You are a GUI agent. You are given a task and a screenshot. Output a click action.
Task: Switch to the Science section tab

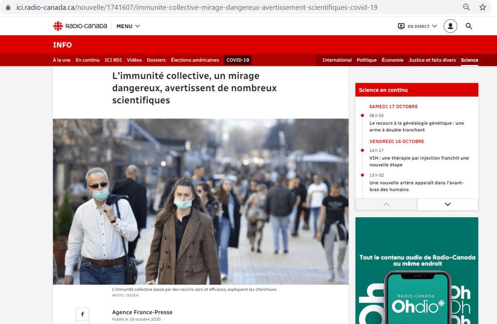(x=469, y=60)
